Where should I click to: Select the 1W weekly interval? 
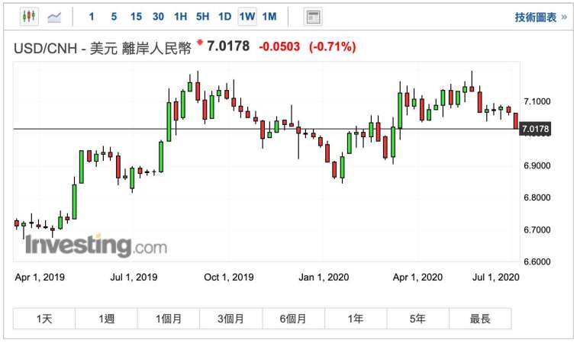point(247,17)
